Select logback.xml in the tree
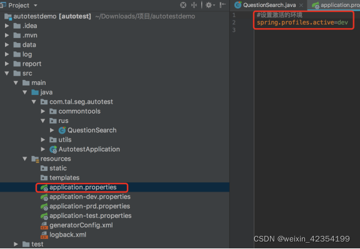Viewport: 360px width, 249px height. [x=67, y=235]
